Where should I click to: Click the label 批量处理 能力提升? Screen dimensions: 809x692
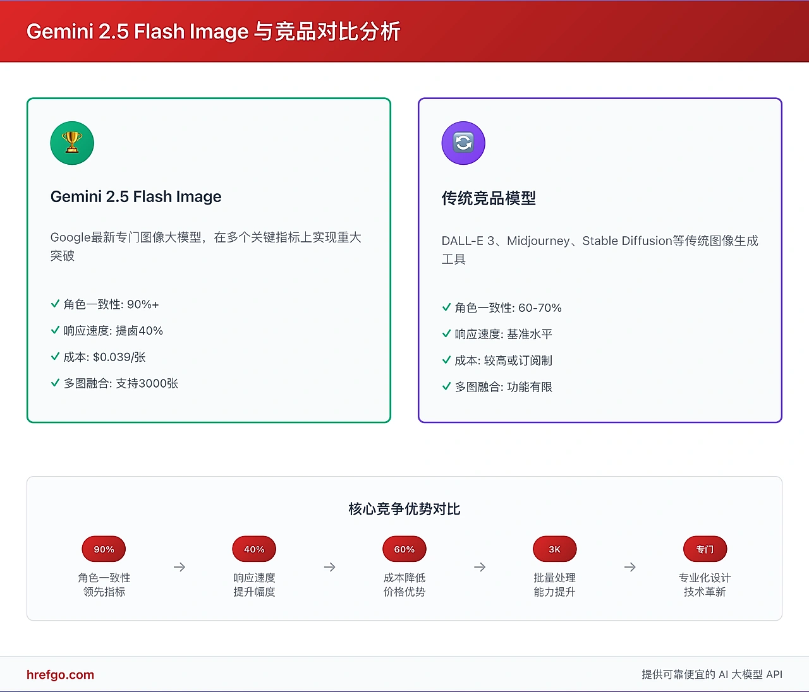coord(554,585)
